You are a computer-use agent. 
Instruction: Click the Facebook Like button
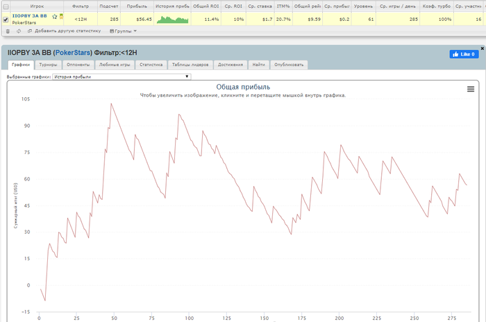tap(464, 54)
